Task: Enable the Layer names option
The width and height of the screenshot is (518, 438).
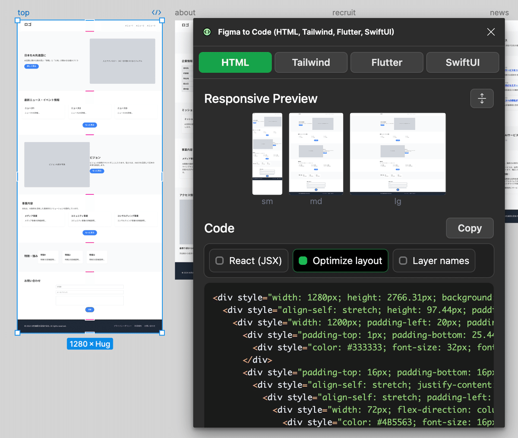Action: click(434, 260)
